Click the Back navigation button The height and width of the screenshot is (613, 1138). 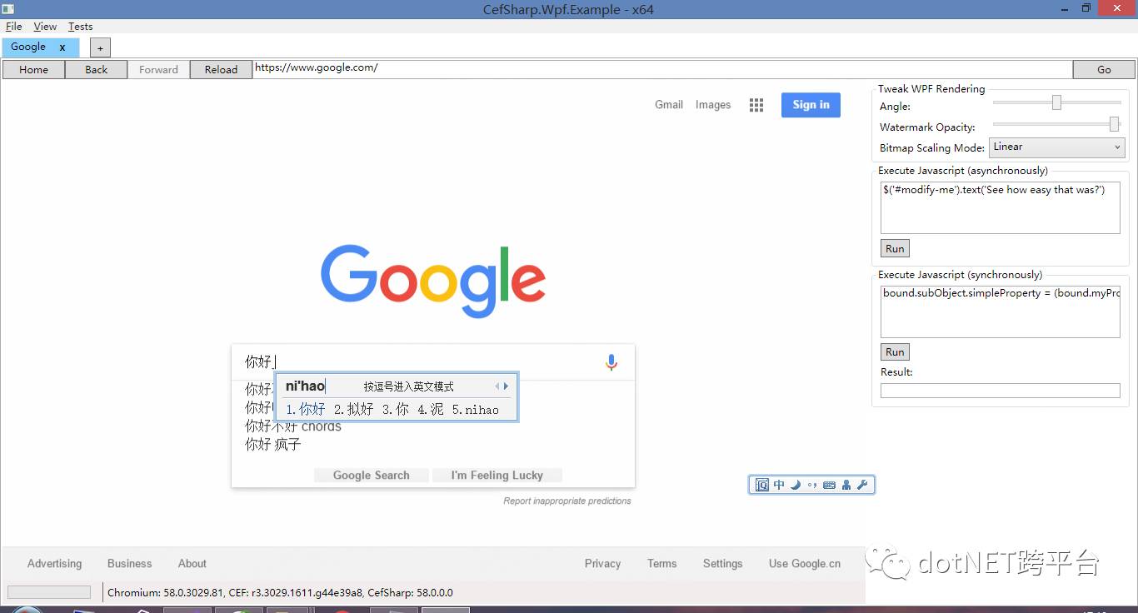(x=96, y=70)
